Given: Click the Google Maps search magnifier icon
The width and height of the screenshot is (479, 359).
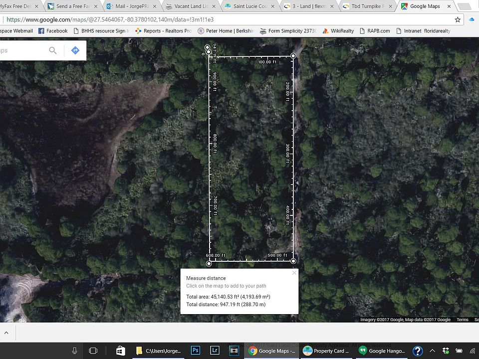Looking at the screenshot, I should [53, 50].
